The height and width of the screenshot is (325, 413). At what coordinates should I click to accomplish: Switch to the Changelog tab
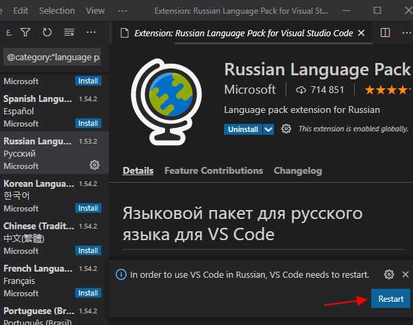pos(298,170)
